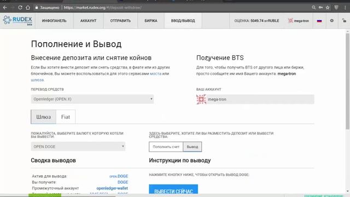Choose the Вывод option
This screenshot has width=350, height=197.
click(x=192, y=147)
